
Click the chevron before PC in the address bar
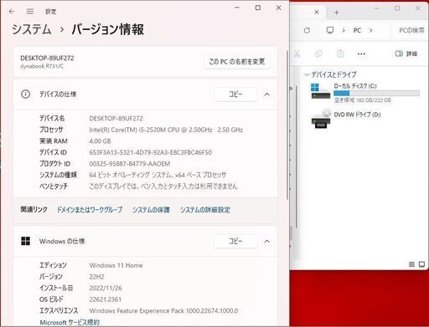coord(344,30)
